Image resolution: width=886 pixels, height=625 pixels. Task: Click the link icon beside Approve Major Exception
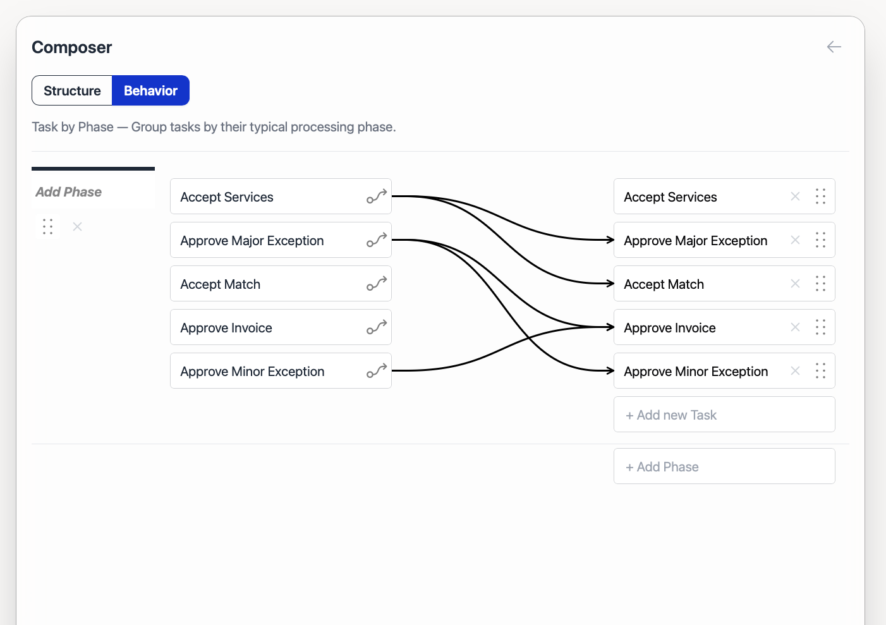coord(376,240)
